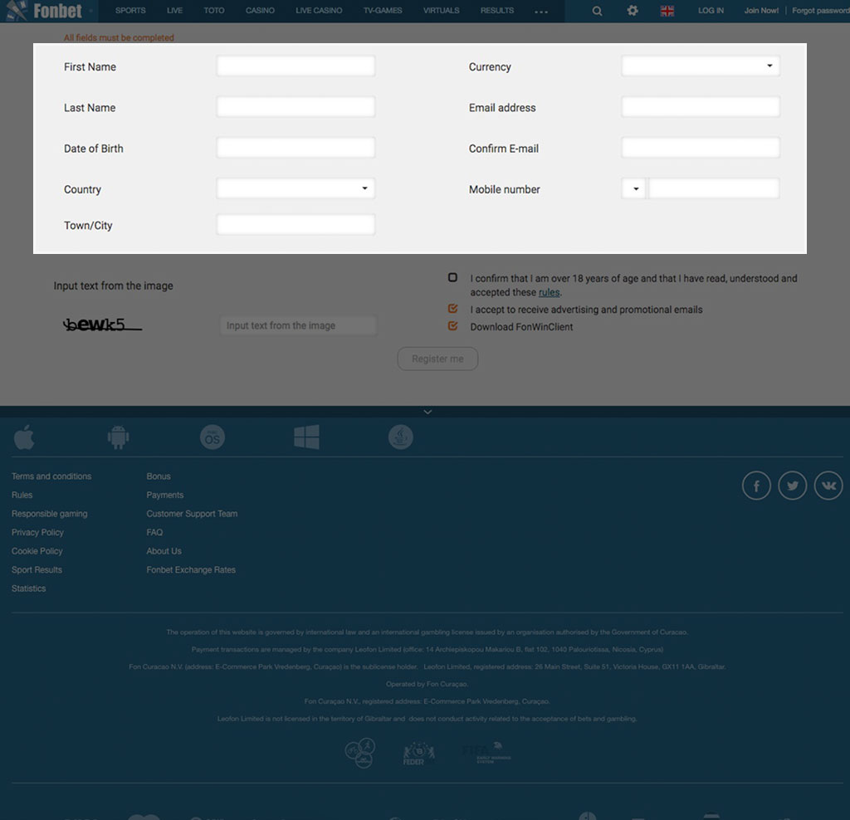This screenshot has width=850, height=820.
Task: Click the LOG IN link
Action: 711,10
